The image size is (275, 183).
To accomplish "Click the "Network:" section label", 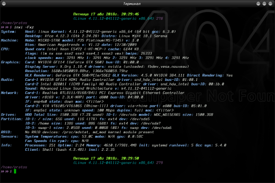I will pos(9,93).
